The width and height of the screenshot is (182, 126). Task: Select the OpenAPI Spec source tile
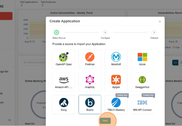(64, 59)
